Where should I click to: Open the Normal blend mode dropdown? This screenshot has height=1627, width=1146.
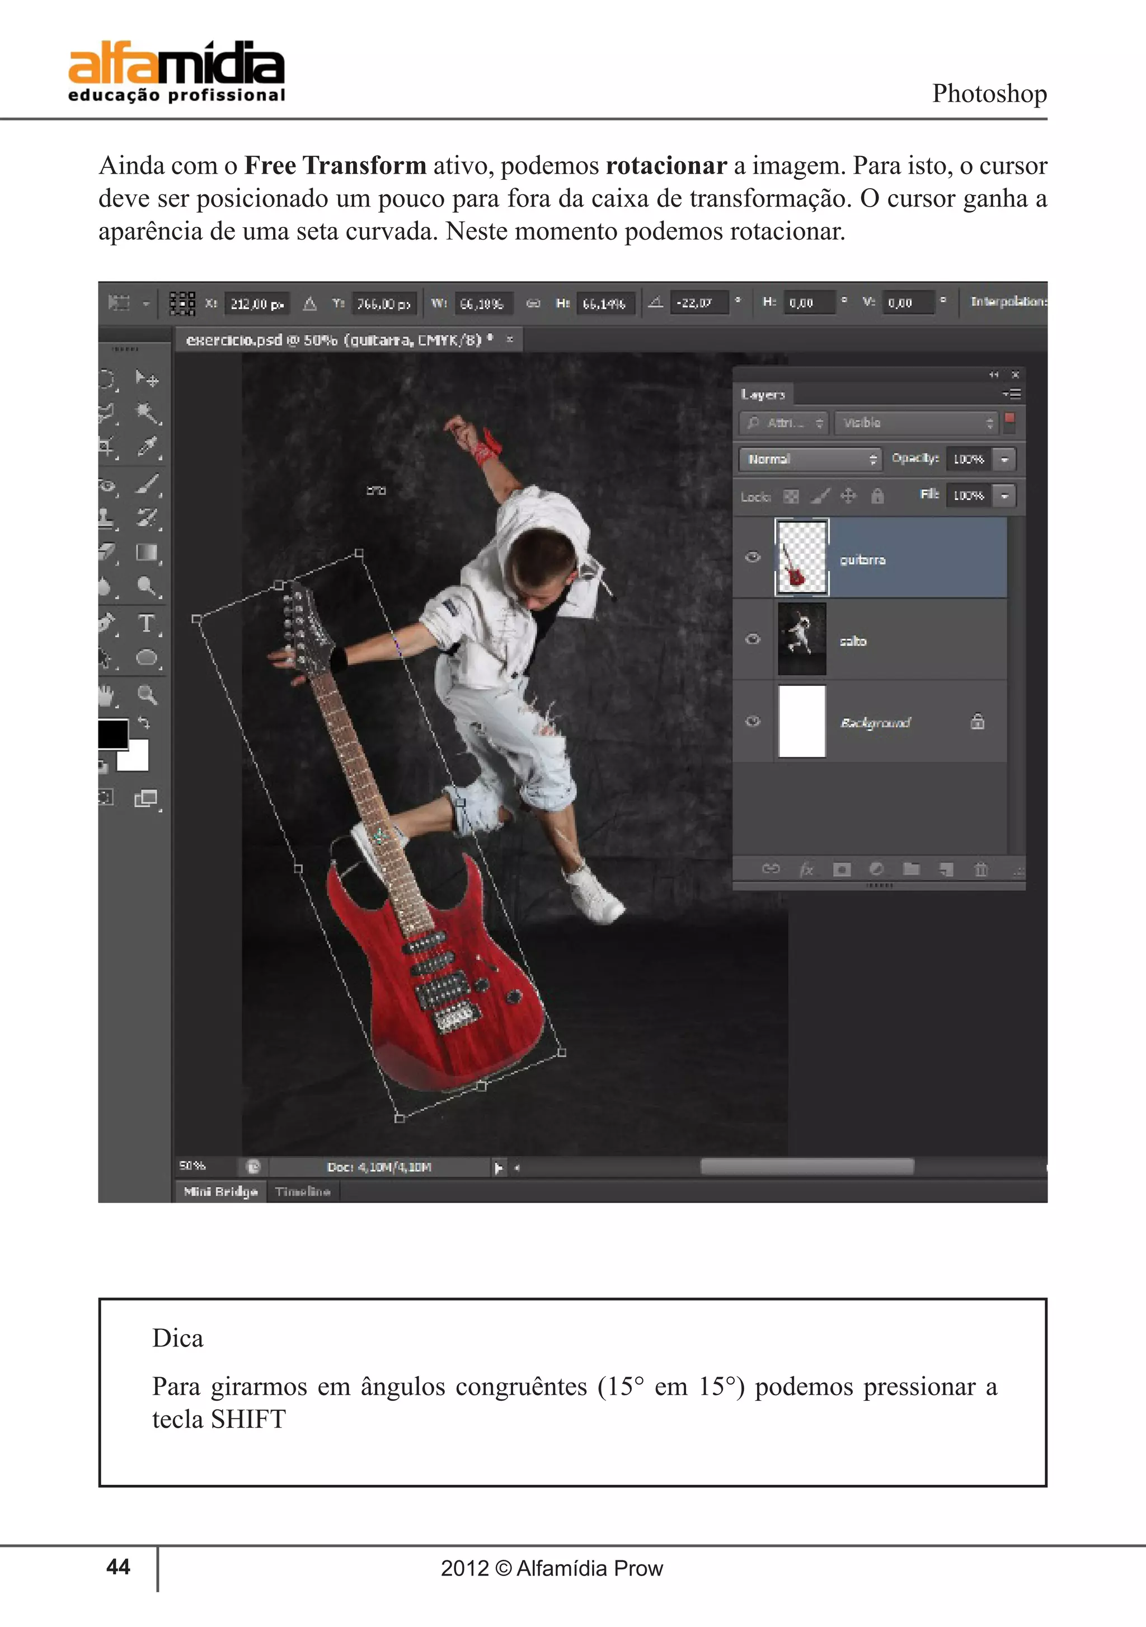point(810,459)
